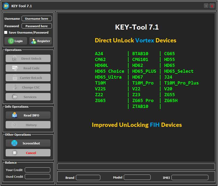Click the KEY-Tool logo in the titlebar
218x186 pixels.
coord(6,6)
